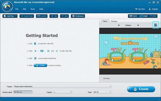Open the File menu
The width and height of the screenshot is (161, 101).
click(x=17, y=9)
